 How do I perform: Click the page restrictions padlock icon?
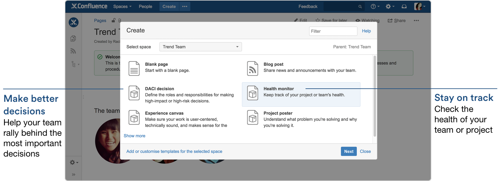114,20
